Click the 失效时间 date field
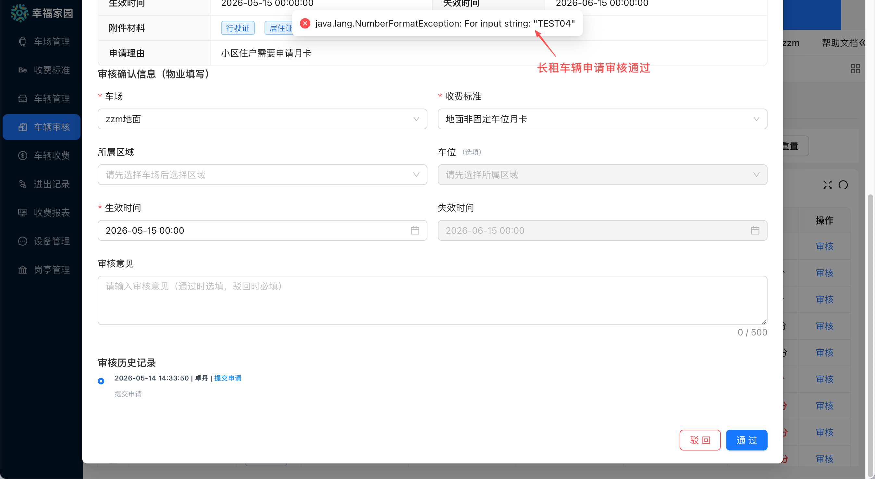Viewport: 875px width, 479px height. click(x=602, y=230)
